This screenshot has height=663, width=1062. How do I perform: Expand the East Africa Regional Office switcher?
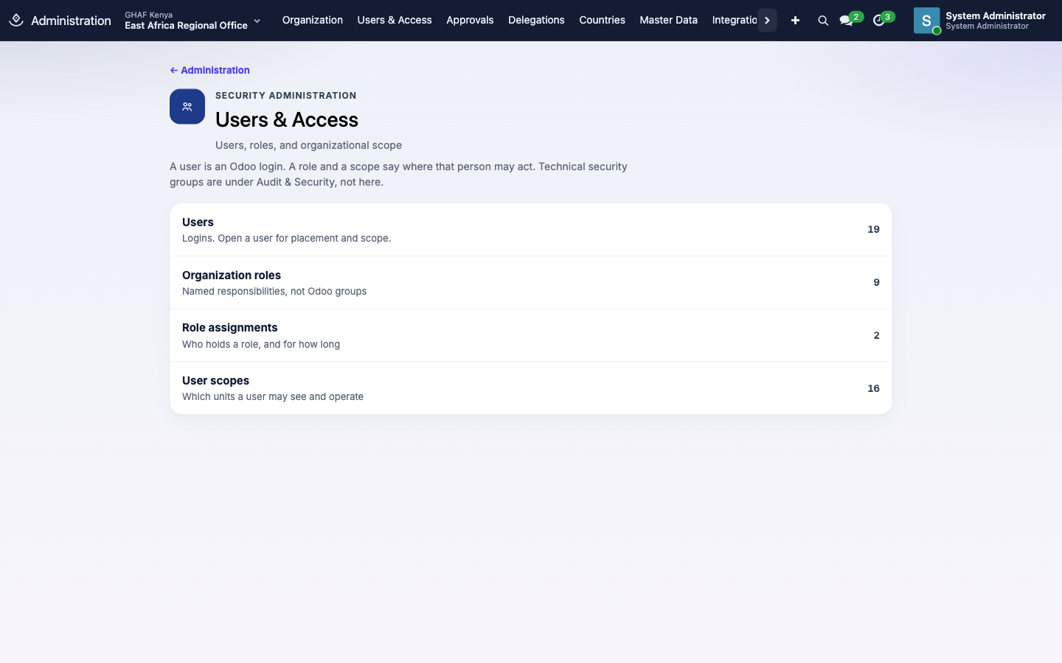192,21
